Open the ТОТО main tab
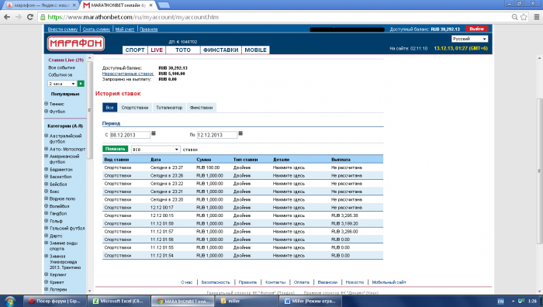The height and width of the screenshot is (307, 543). click(x=183, y=50)
